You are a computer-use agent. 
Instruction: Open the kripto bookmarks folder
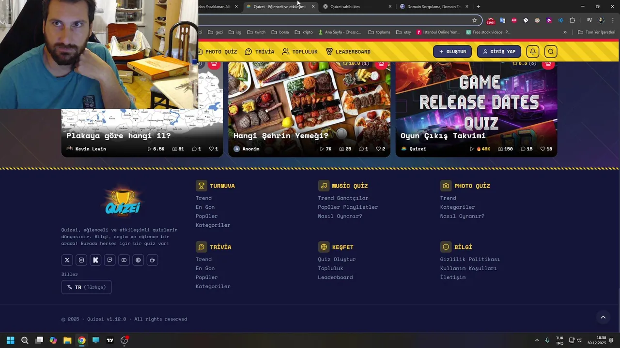304,32
